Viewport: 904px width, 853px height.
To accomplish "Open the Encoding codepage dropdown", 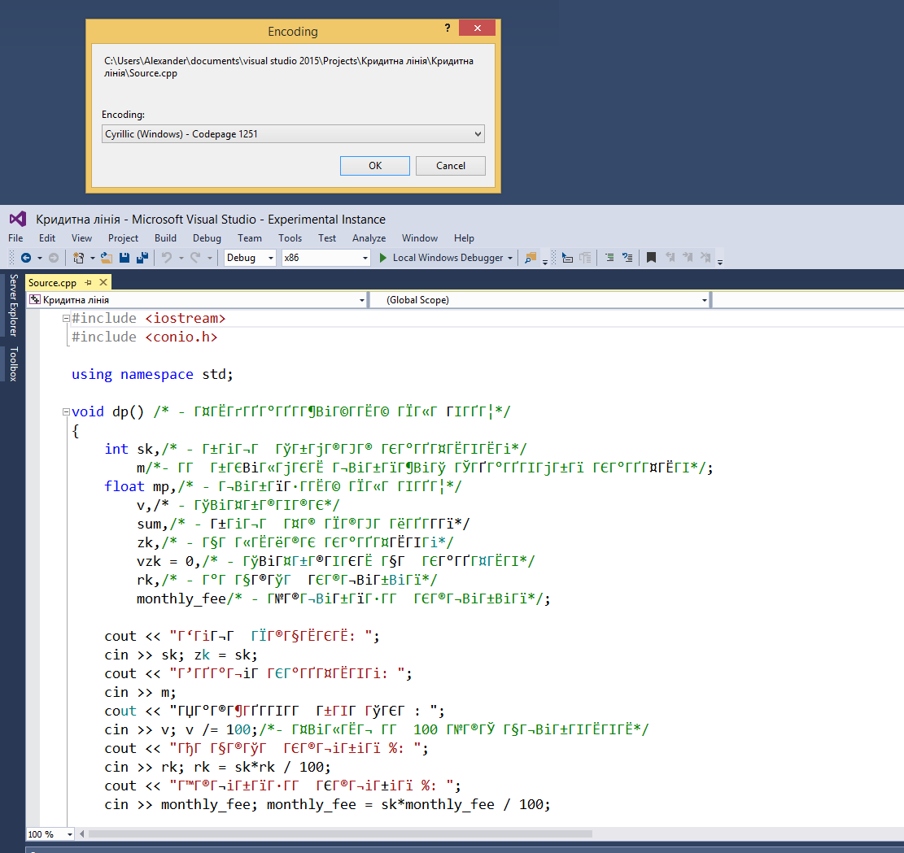I will (477, 134).
